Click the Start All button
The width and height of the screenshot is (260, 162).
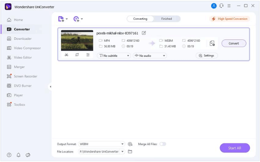point(234,148)
